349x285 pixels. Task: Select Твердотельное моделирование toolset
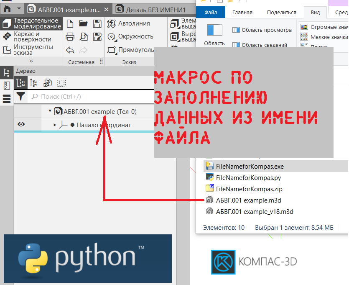(31, 23)
